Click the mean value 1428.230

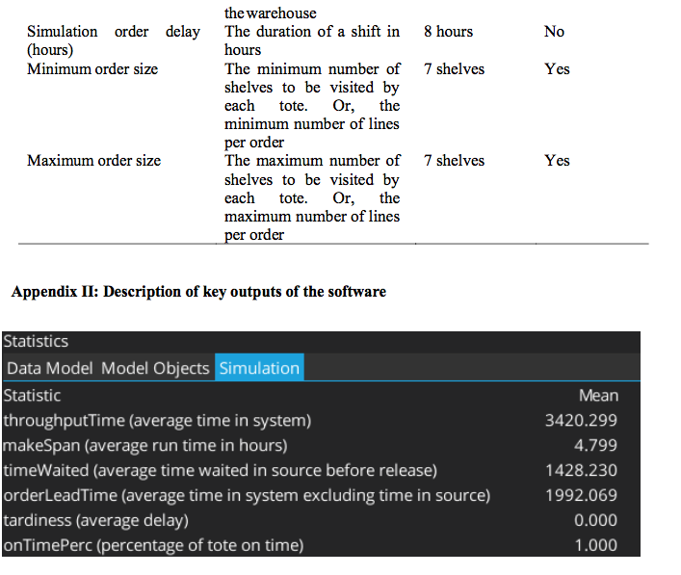(581, 470)
